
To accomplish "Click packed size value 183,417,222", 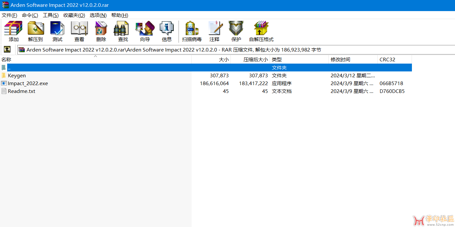I will [253, 83].
